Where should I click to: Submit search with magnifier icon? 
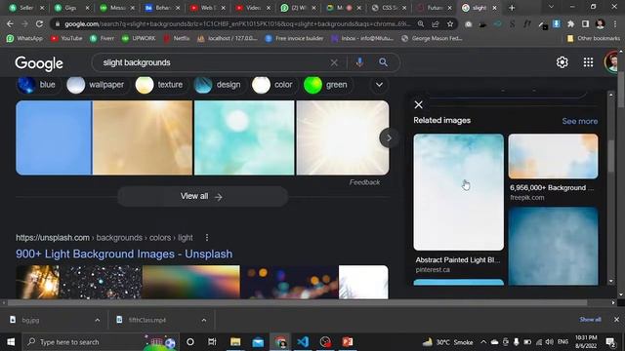(x=383, y=62)
